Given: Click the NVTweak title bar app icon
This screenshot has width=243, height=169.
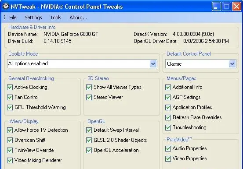Looking at the screenshot, I should [x=6, y=6].
